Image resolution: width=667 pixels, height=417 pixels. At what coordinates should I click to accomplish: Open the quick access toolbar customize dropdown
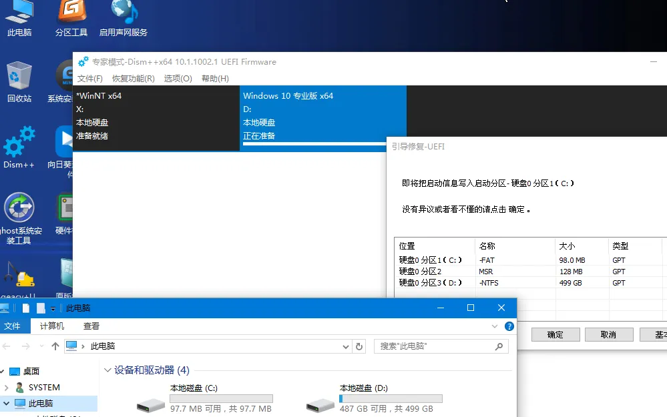(x=53, y=309)
